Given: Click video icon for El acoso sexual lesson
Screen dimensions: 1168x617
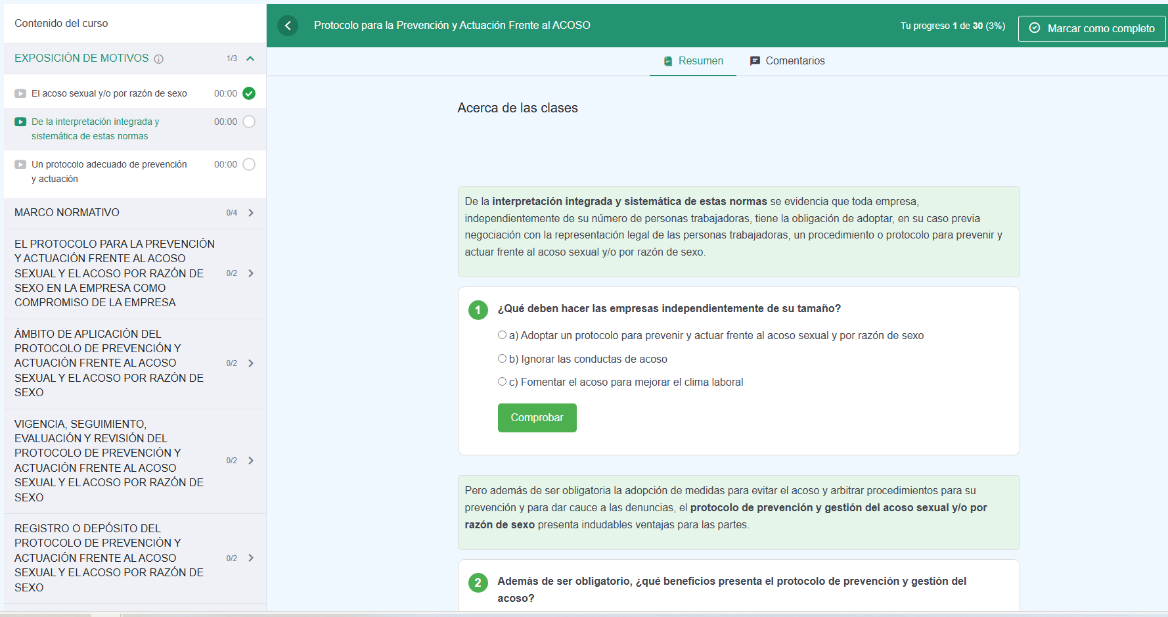Looking at the screenshot, I should coord(20,94).
